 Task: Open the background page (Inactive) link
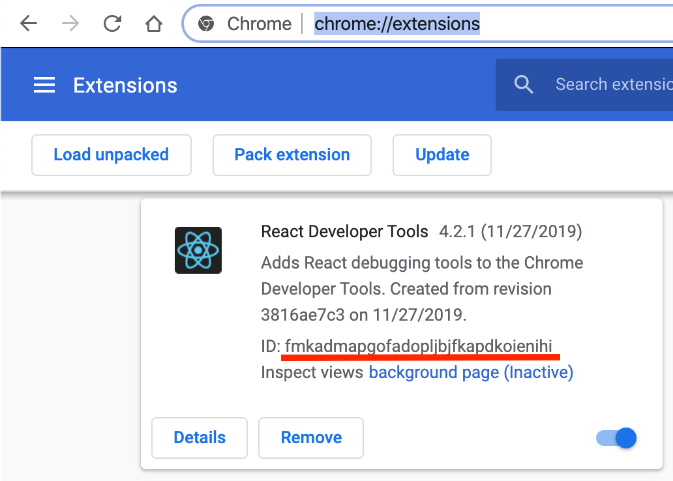click(471, 372)
